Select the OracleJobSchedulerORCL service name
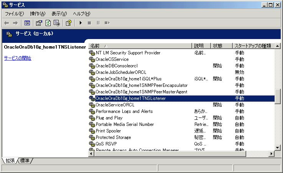 point(121,72)
